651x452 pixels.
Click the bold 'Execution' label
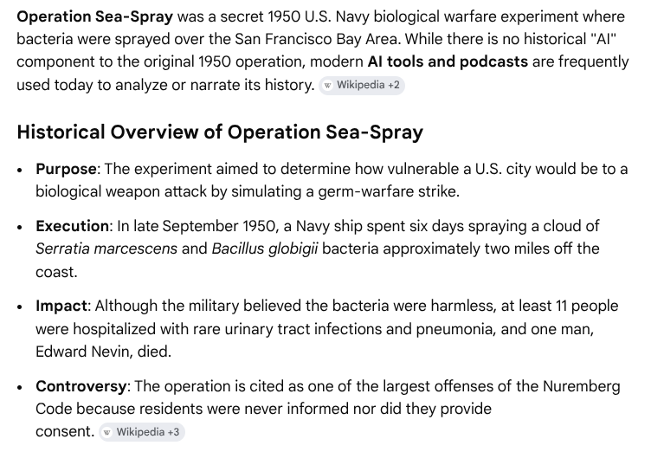click(73, 226)
